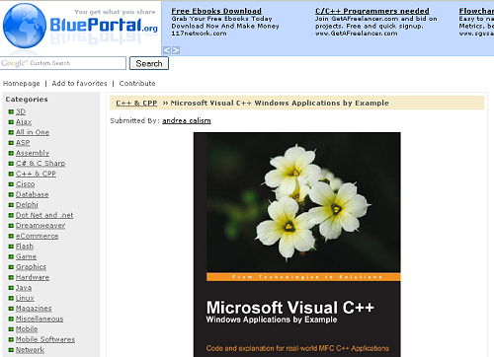Screen dimensions: 494x357
Task: Open the Game category
Action: pos(26,256)
